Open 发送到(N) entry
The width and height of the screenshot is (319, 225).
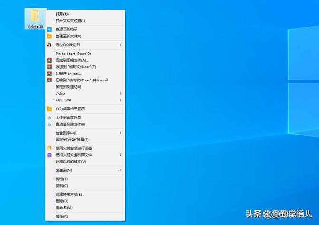(85, 171)
